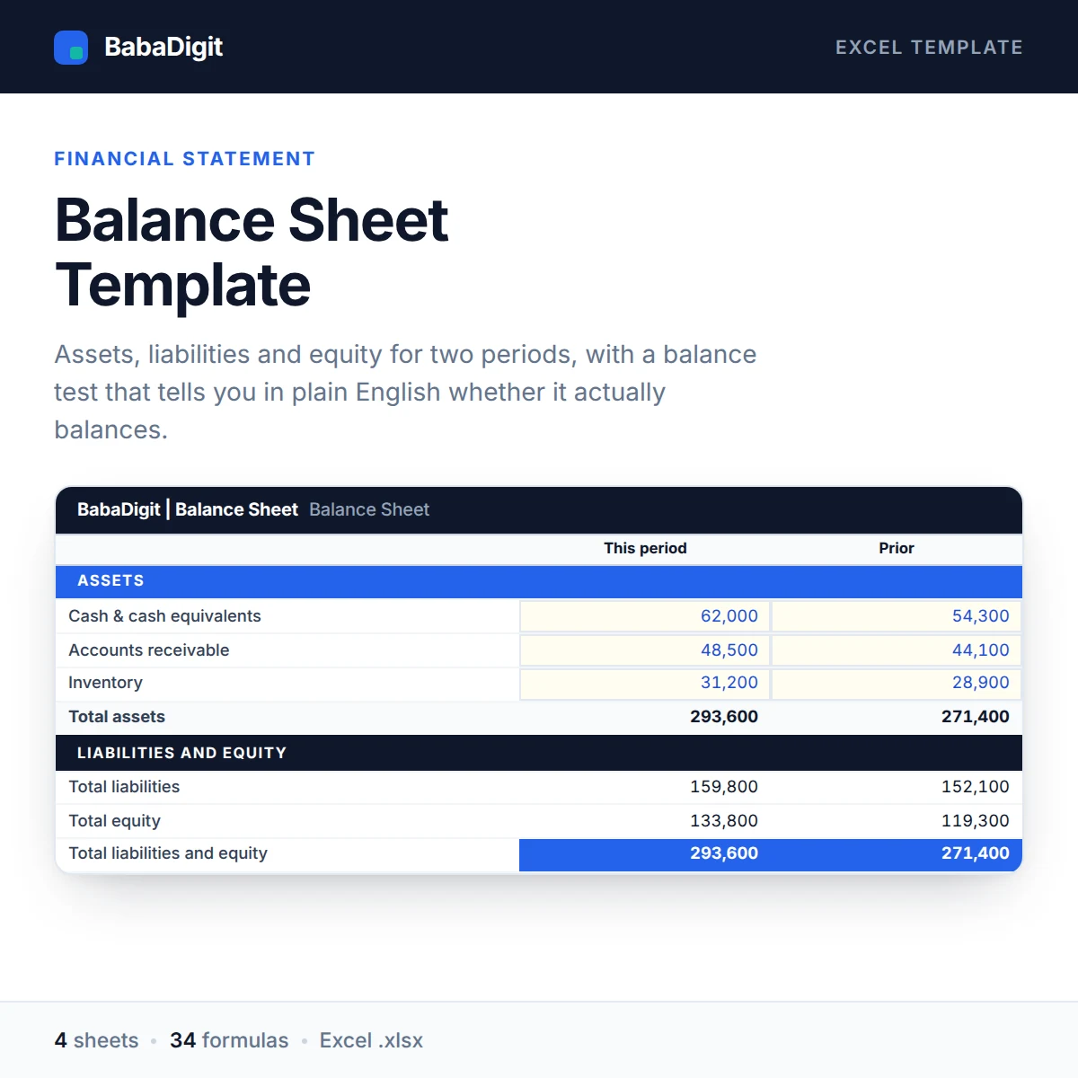Click the EXCEL TEMPLATE header label

point(929,48)
